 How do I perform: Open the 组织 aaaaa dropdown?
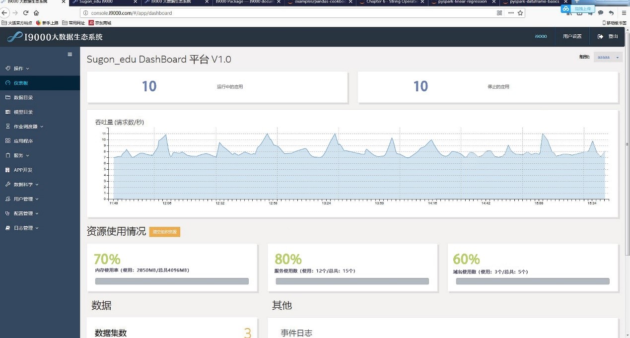tap(608, 57)
